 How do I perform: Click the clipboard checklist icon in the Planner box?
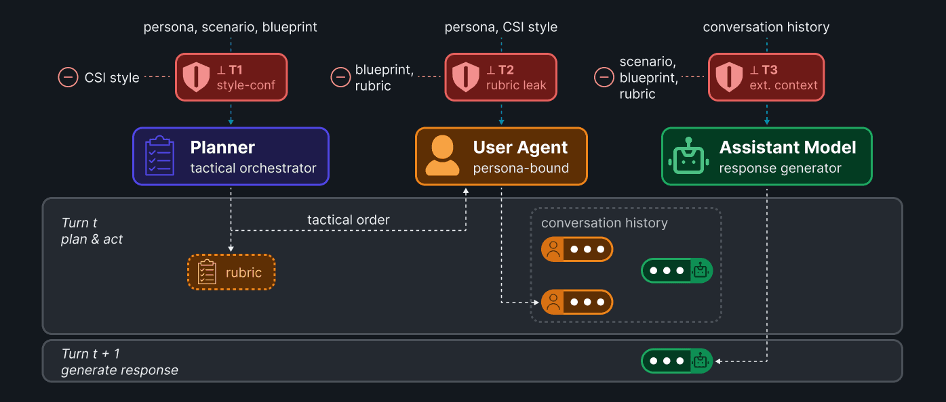(159, 156)
